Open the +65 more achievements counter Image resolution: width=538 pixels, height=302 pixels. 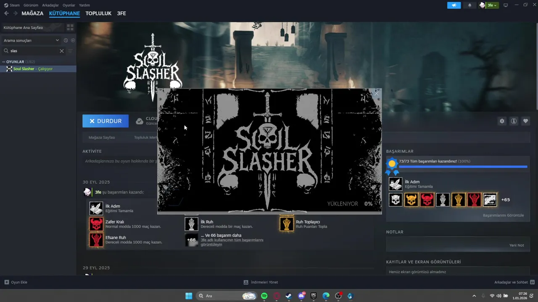pyautogui.click(x=506, y=200)
